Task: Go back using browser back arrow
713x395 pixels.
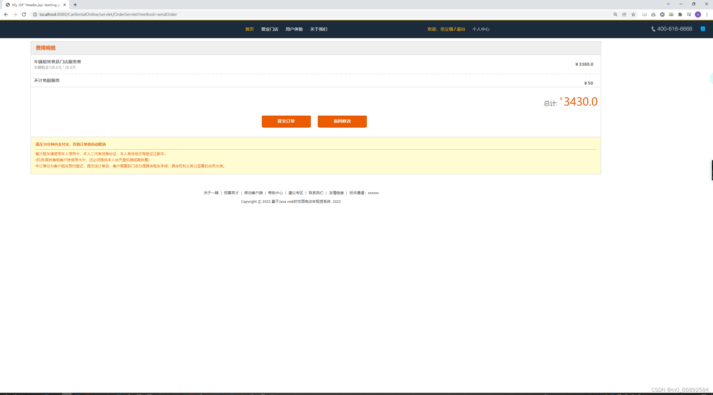Action: (x=6, y=14)
